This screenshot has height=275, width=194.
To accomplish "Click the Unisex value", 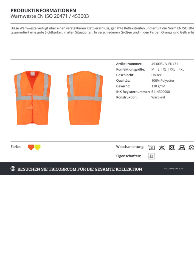I will (x=156, y=75).
